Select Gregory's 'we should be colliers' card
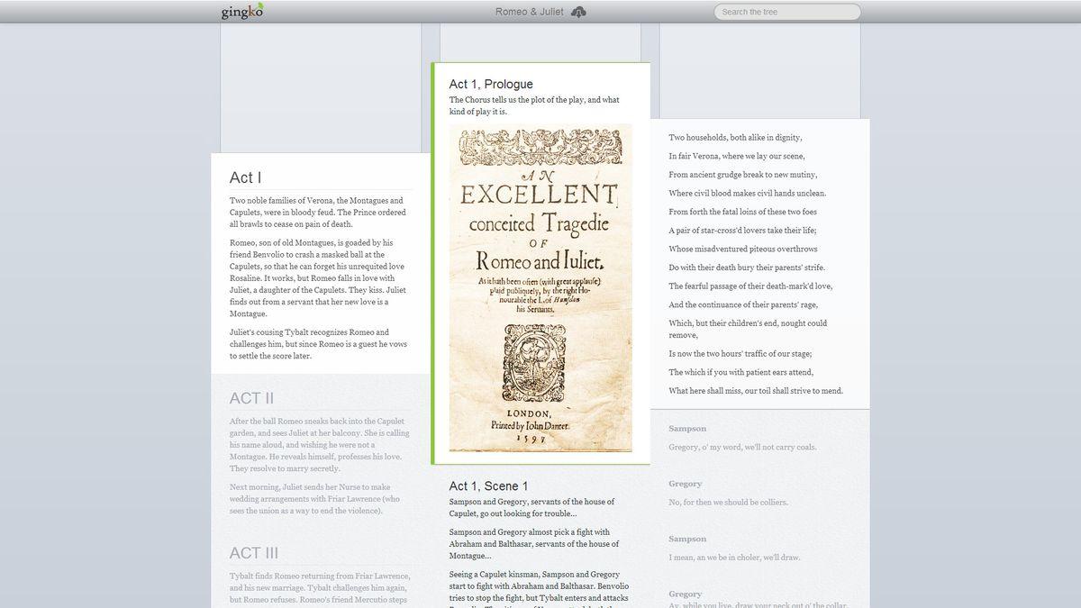The height and width of the screenshot is (608, 1081). [x=759, y=494]
